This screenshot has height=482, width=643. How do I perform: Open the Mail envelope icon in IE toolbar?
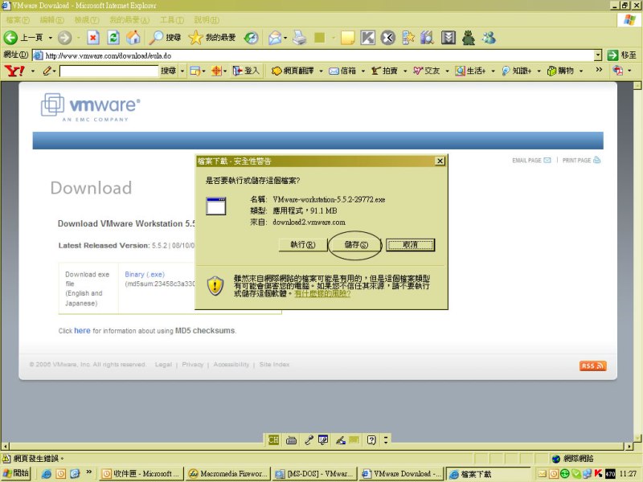[275, 38]
